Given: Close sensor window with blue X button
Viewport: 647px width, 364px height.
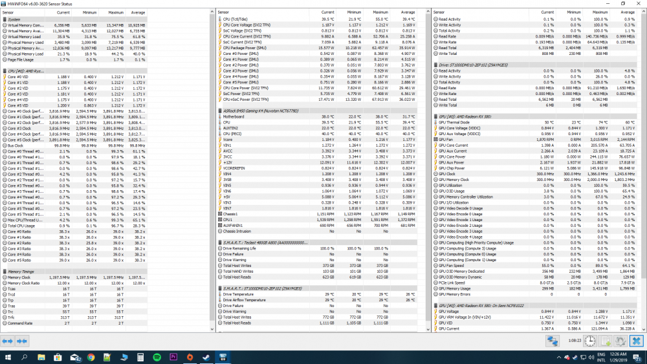Looking at the screenshot, I should point(636,341).
